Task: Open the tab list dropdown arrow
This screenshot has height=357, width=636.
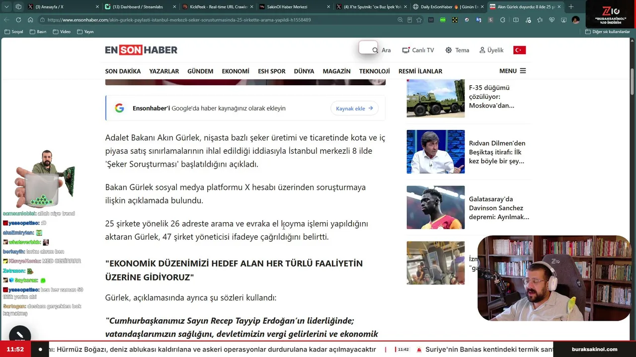Action: pos(6,7)
